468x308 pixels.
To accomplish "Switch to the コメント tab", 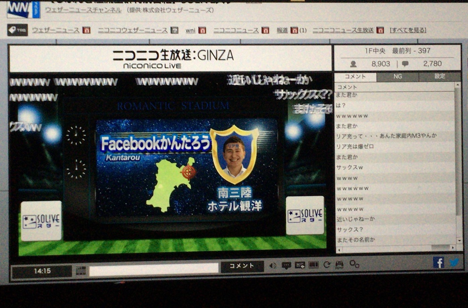I will tap(355, 76).
